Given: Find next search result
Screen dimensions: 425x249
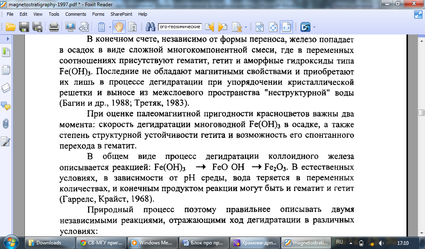Looking at the screenshot, I should click(222, 27).
